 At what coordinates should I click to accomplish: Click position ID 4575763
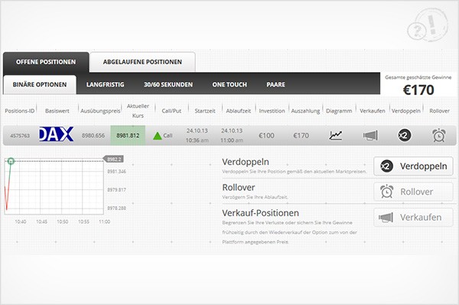20,136
